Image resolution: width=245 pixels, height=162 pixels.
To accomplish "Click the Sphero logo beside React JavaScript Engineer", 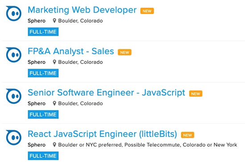I will 14,138.
